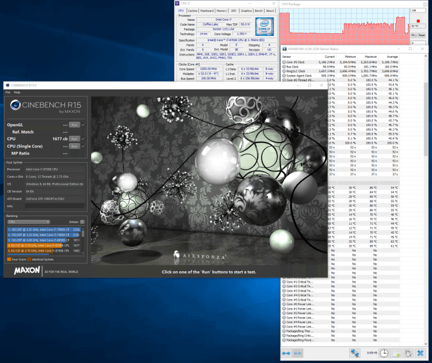Select Ring/LLC Clock sensor icon
This screenshot has width=432, height=363.
284,71
